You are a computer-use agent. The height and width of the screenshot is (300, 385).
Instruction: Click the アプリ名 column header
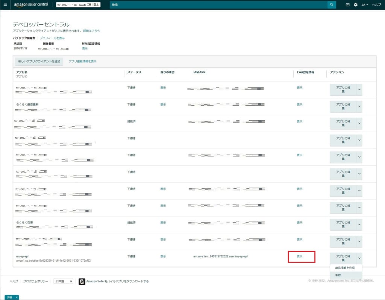pyautogui.click(x=21, y=72)
